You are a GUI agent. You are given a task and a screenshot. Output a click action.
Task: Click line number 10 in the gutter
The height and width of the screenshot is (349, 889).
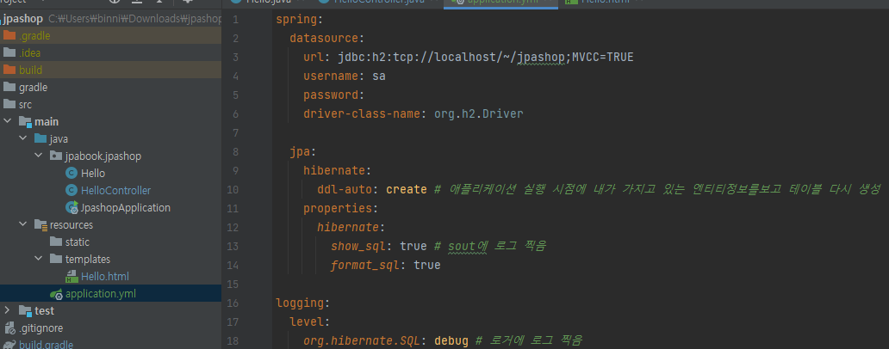click(233, 189)
